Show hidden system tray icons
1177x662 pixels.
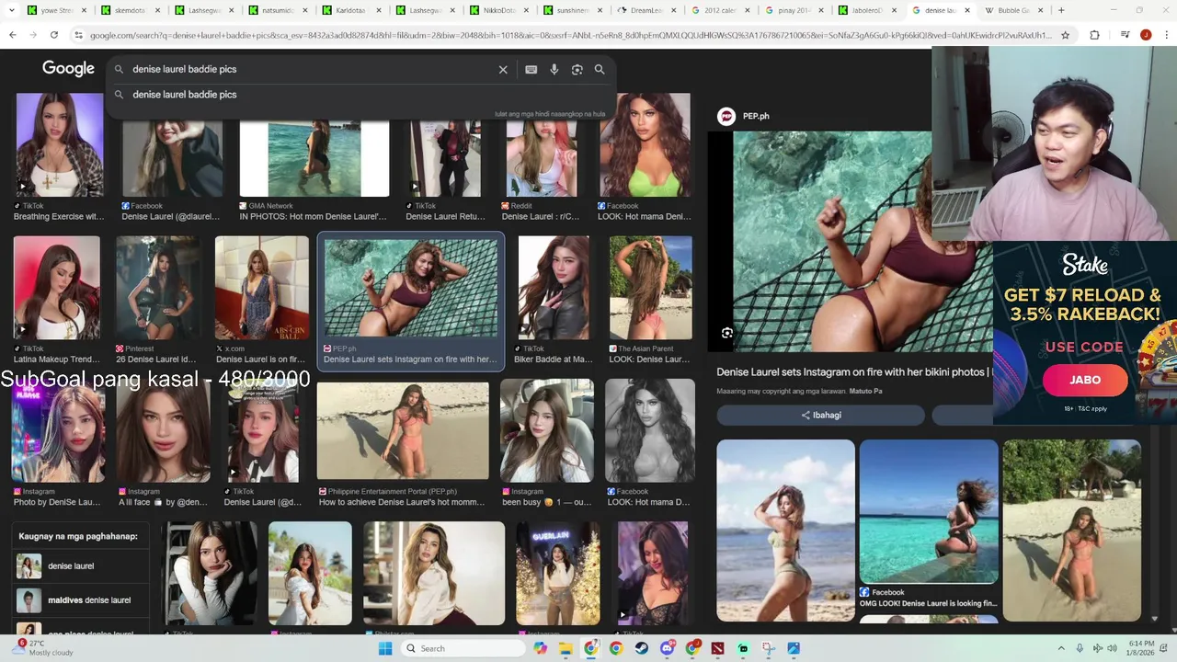pos(1061,648)
